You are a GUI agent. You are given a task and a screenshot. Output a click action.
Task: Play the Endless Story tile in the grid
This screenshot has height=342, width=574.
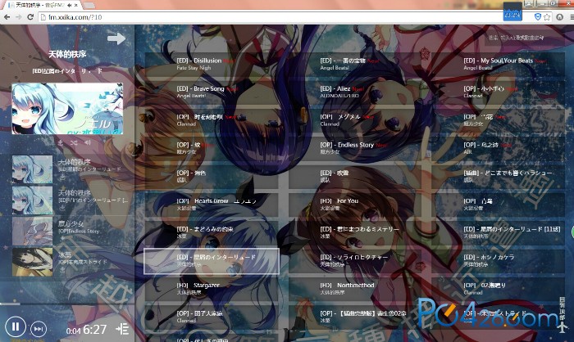[355, 148]
